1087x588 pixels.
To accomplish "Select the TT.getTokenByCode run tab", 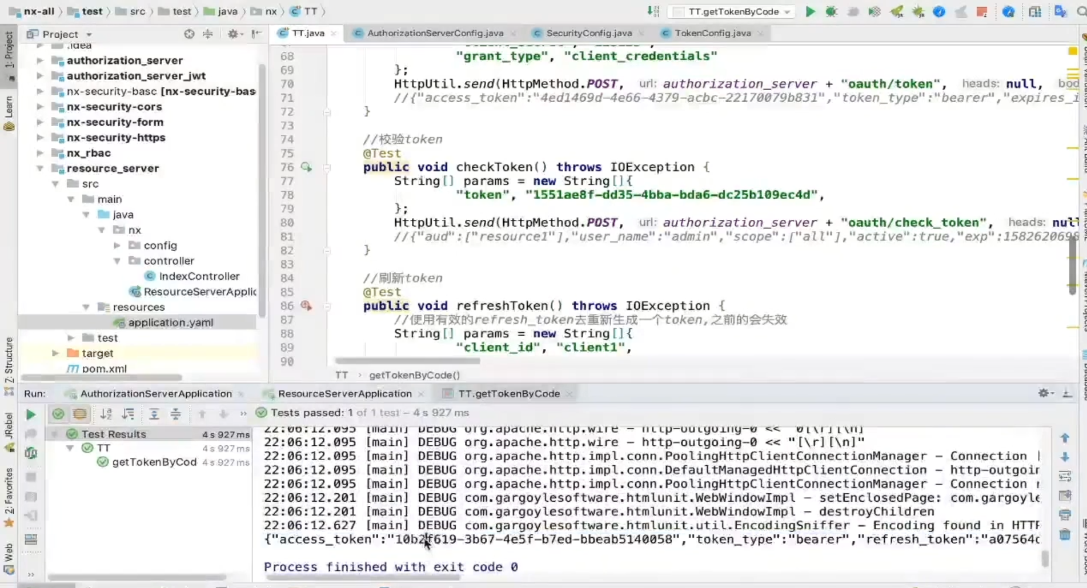I will tap(508, 393).
